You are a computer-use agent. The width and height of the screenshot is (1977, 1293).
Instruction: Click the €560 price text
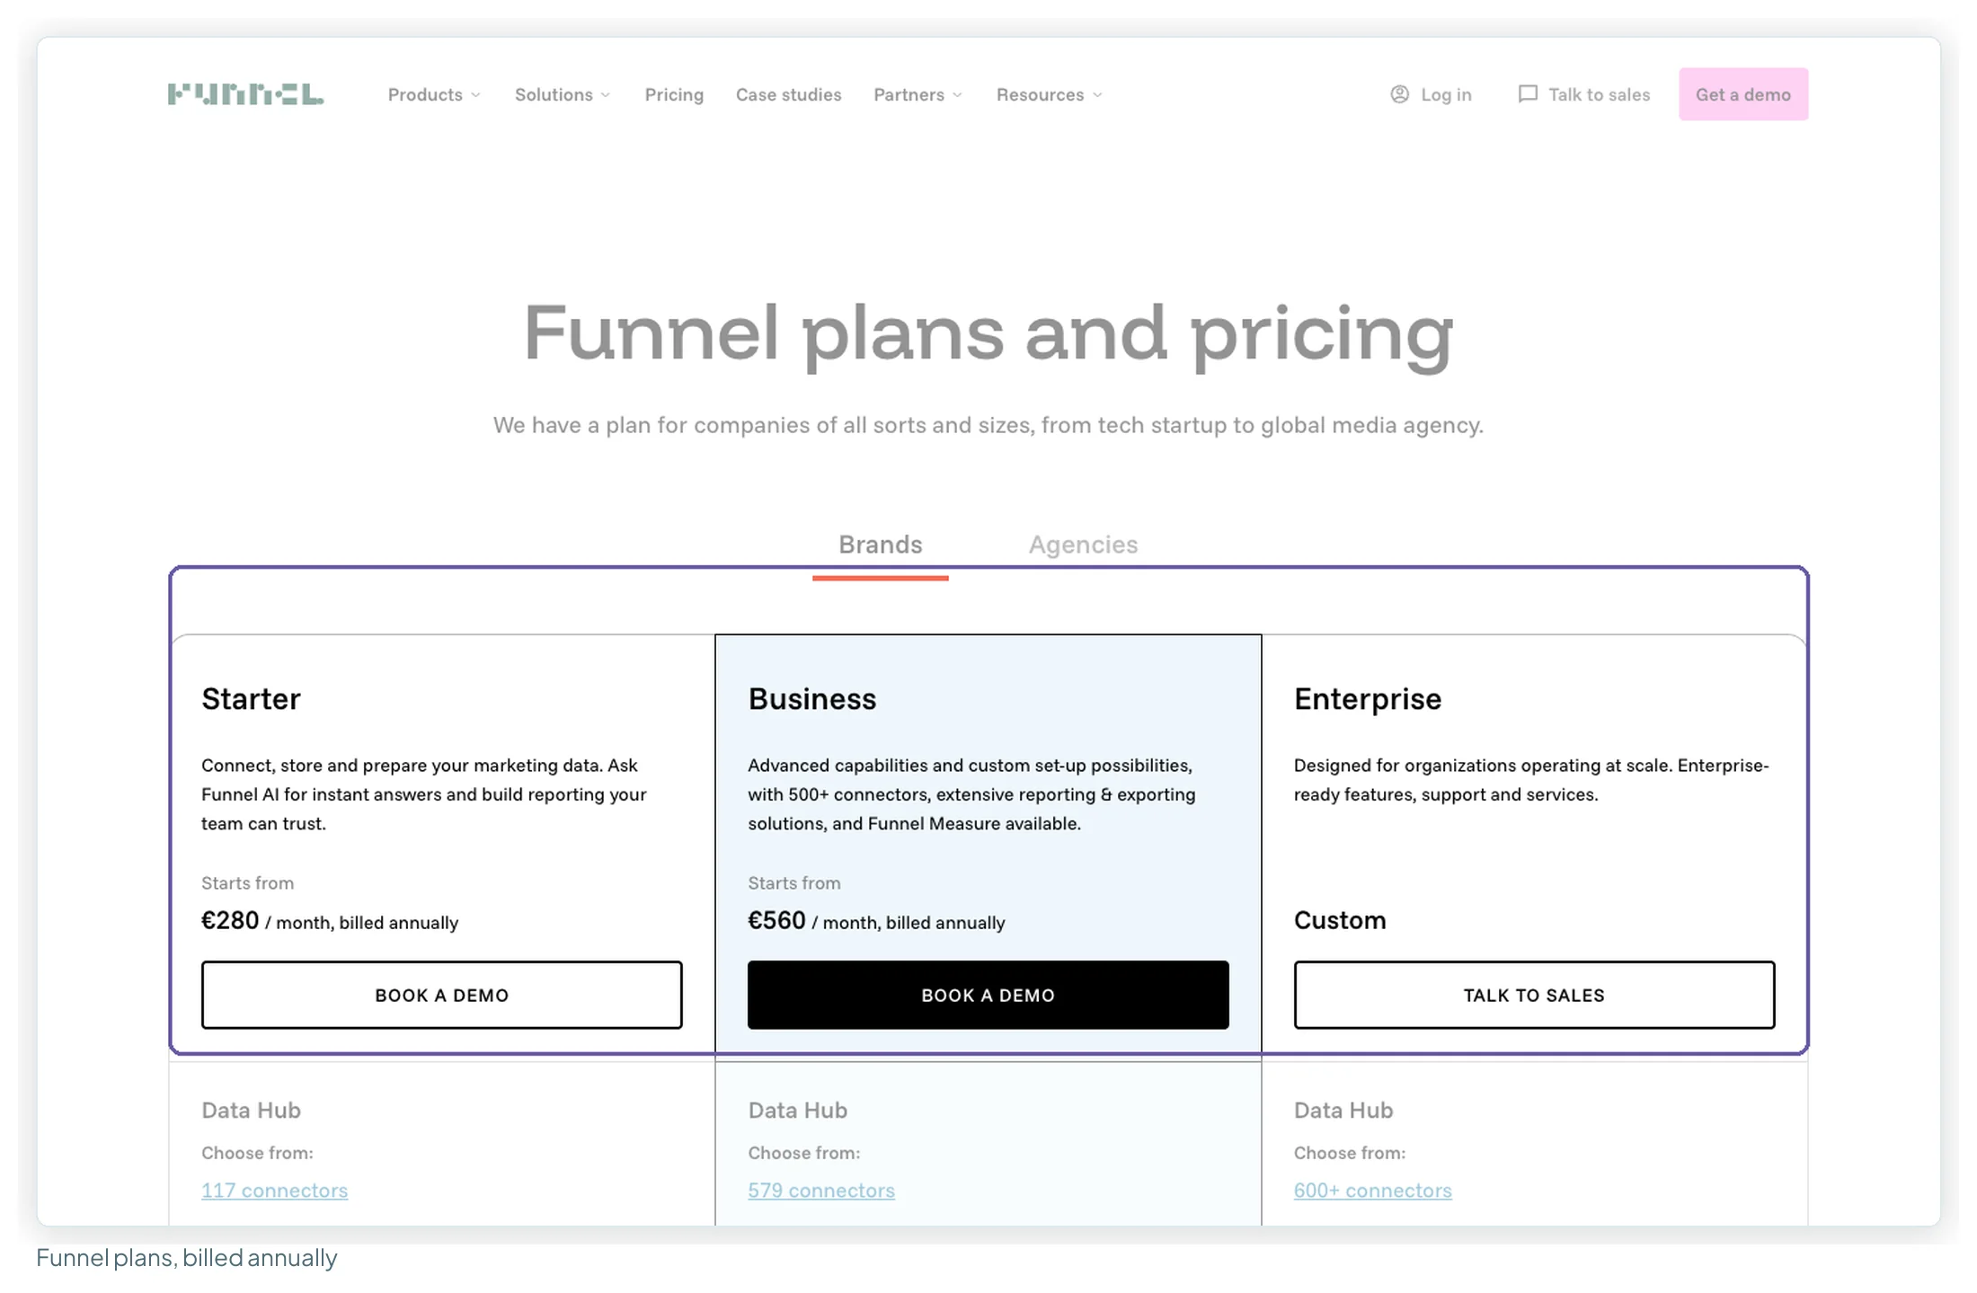coord(776,920)
